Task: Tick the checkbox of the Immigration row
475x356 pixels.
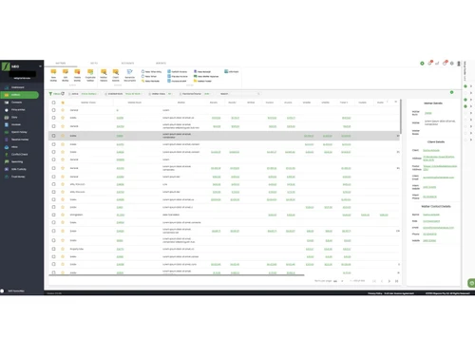Action: pyautogui.click(x=53, y=215)
